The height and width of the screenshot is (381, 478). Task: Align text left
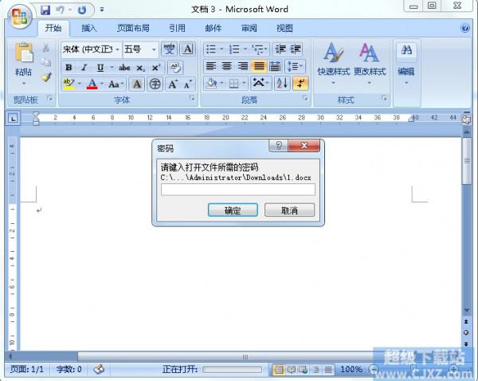pyautogui.click(x=211, y=66)
